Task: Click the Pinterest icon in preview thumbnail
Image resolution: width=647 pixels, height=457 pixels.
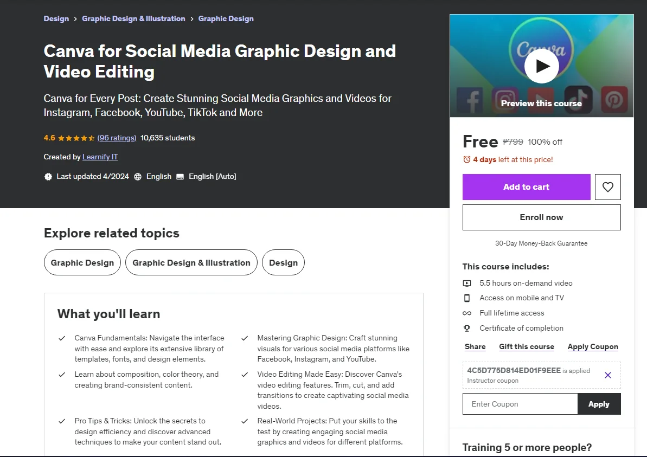Action: 614,99
